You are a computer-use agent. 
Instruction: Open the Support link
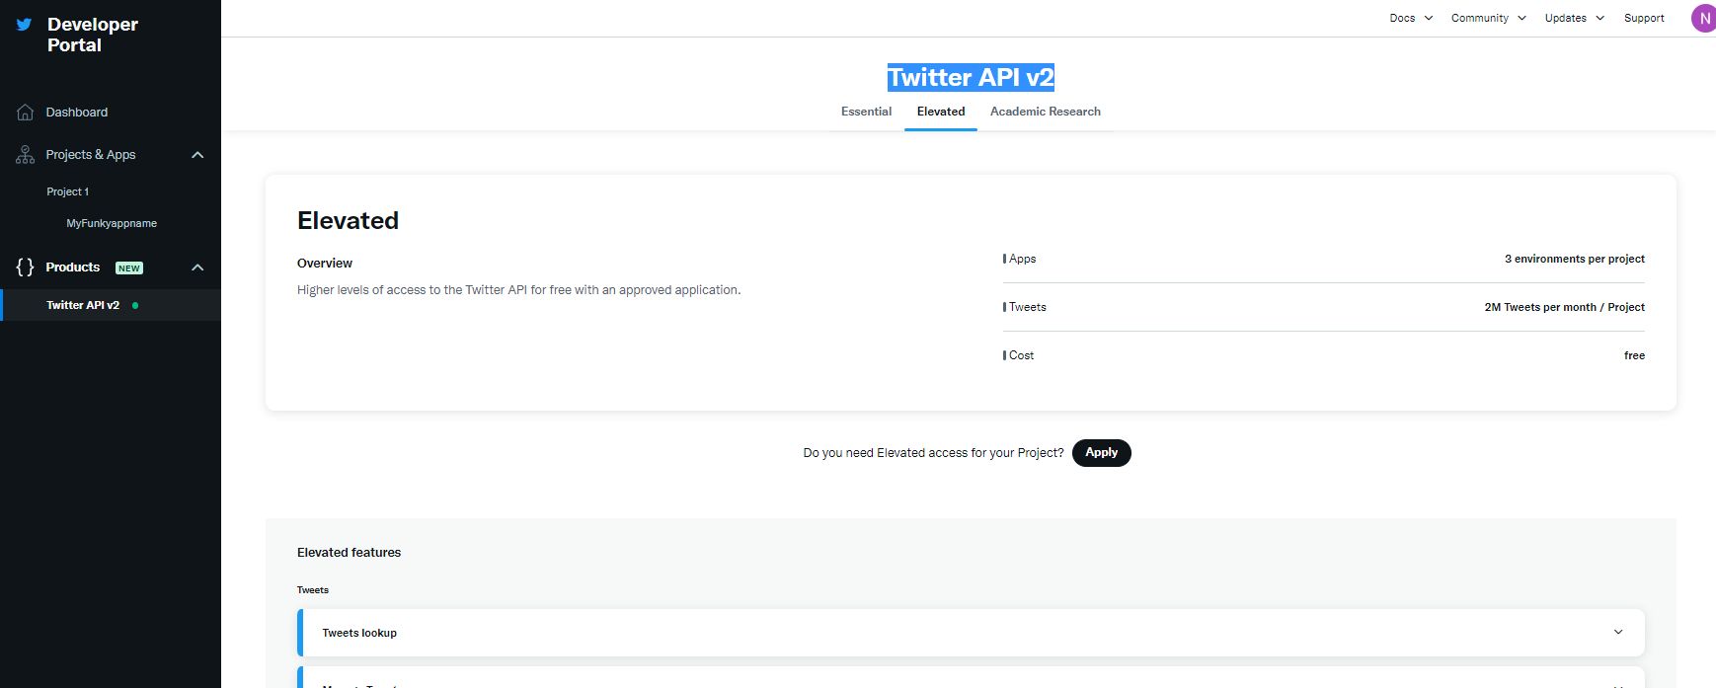tap(1644, 18)
